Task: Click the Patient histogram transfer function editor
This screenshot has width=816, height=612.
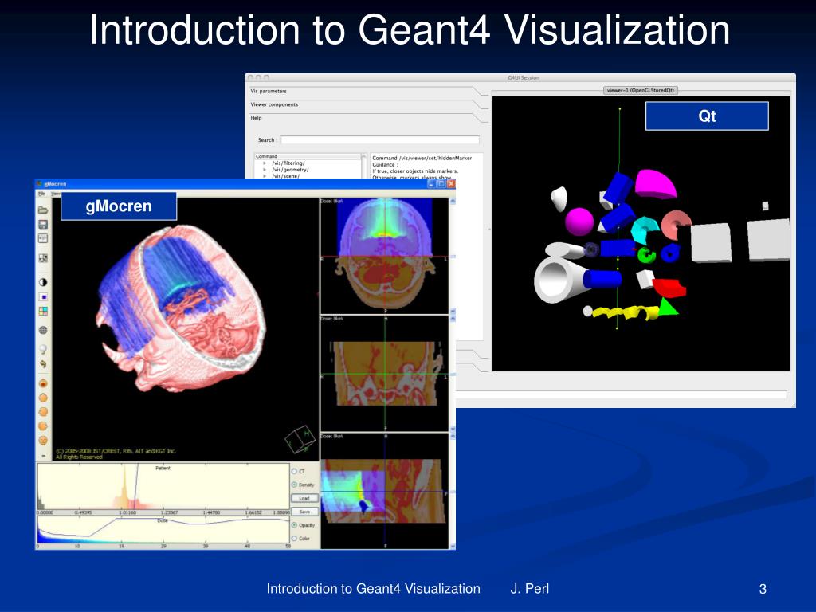Action: click(163, 487)
